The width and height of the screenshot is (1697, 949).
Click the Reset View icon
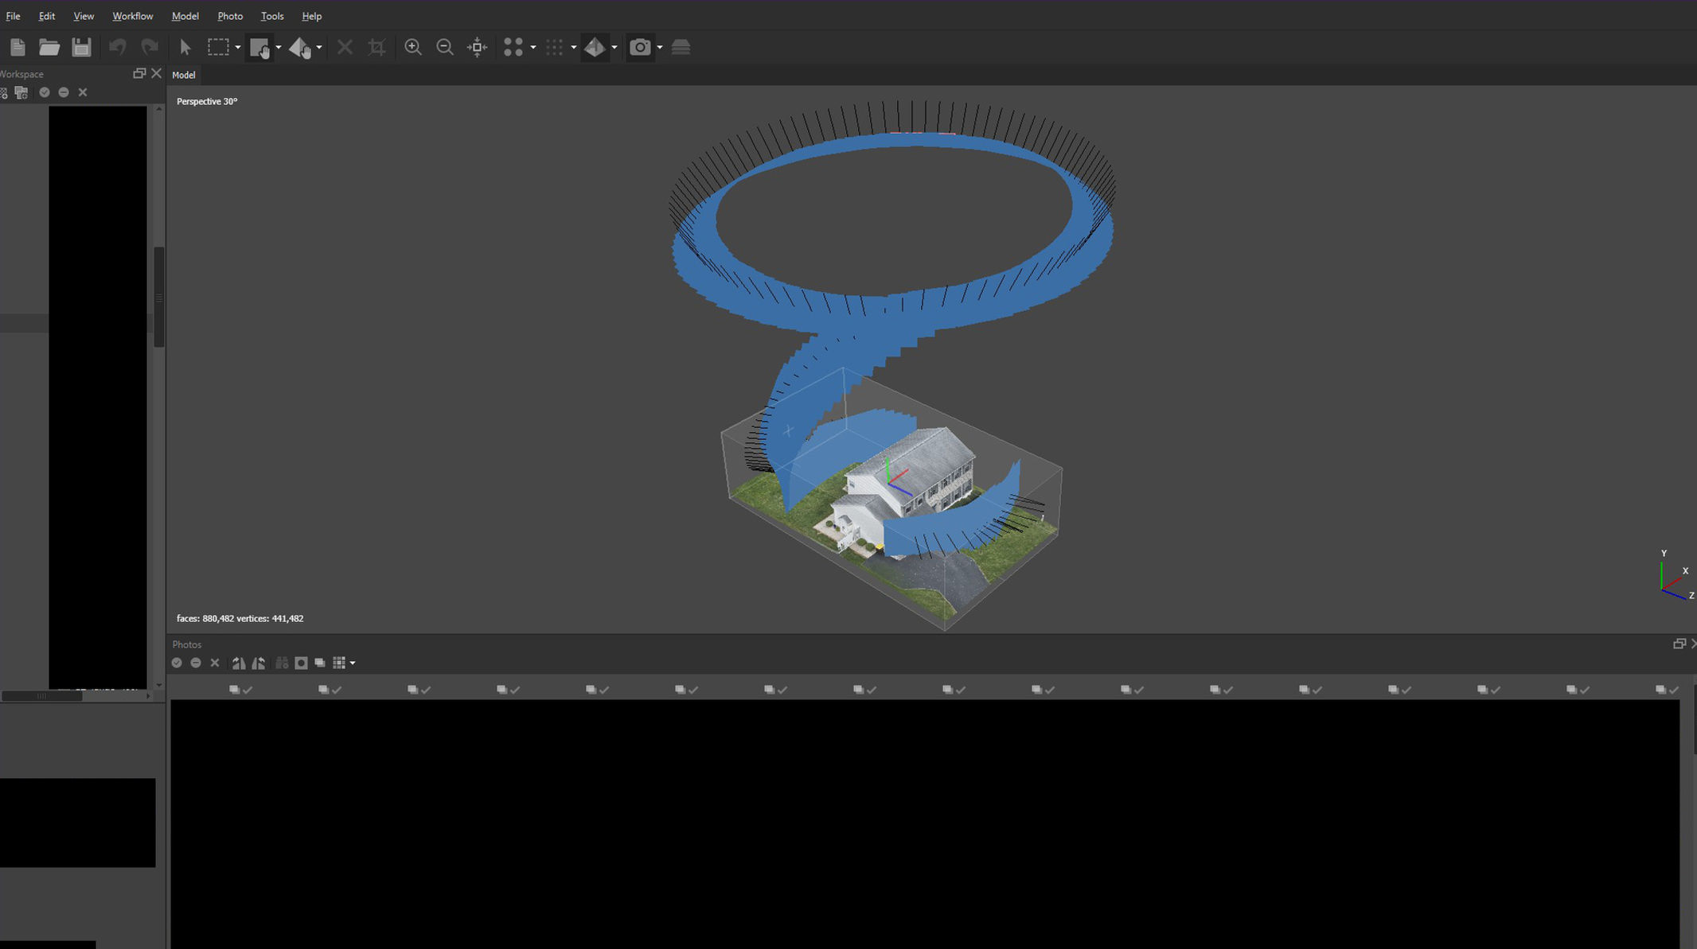(477, 48)
